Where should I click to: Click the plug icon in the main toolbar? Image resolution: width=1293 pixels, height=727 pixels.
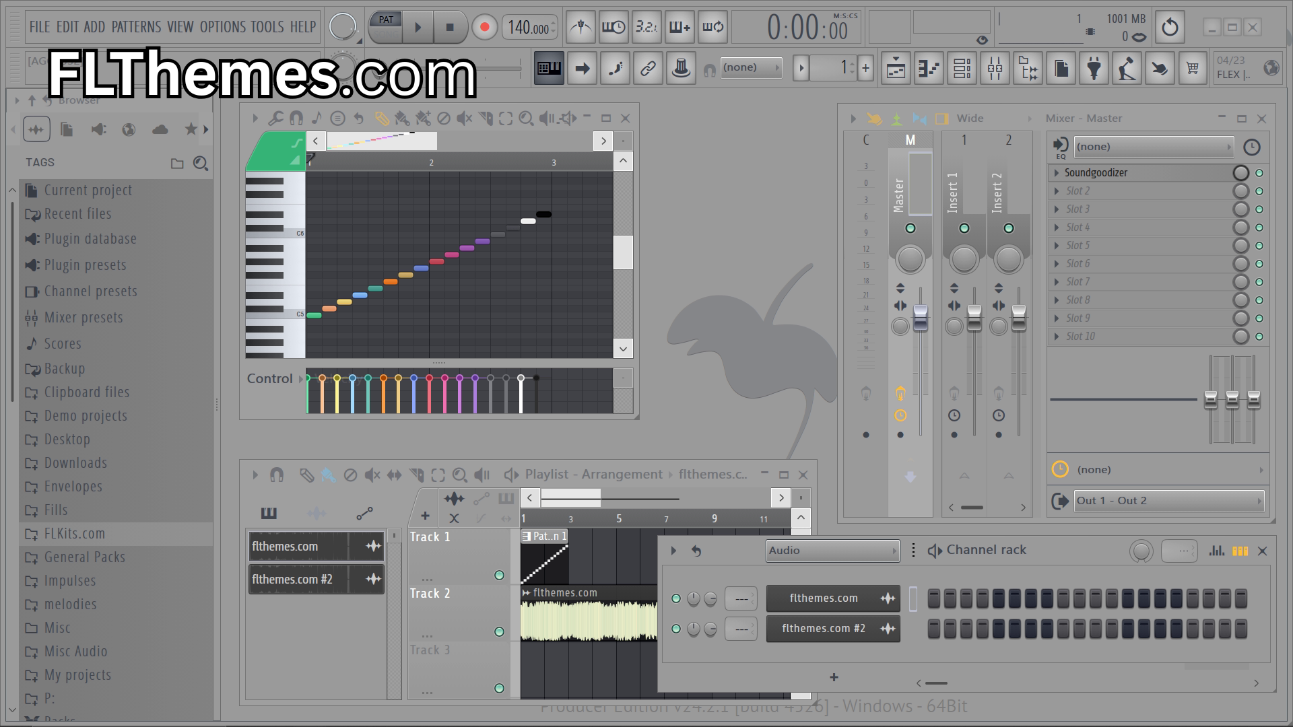1094,68
